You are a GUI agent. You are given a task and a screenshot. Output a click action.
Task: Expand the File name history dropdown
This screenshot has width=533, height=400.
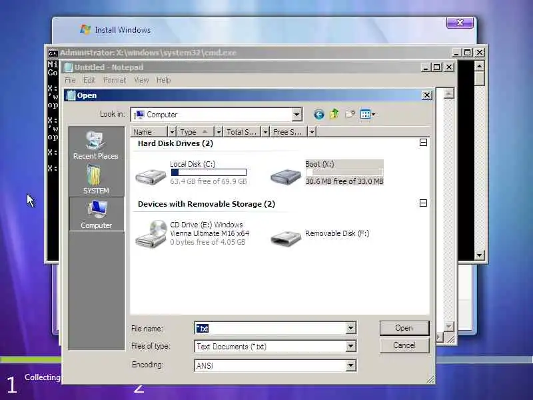[x=350, y=328]
